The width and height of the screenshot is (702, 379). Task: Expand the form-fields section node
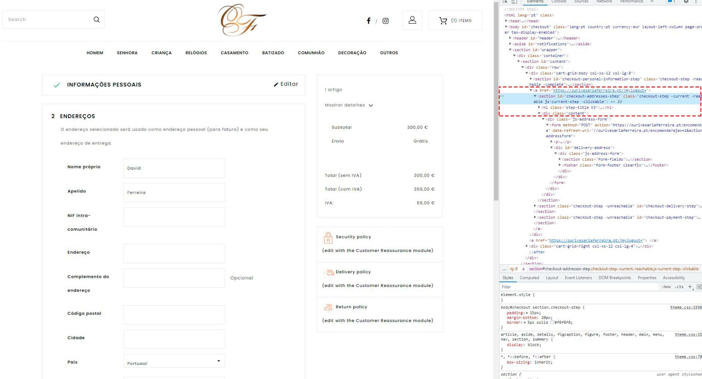[560, 159]
